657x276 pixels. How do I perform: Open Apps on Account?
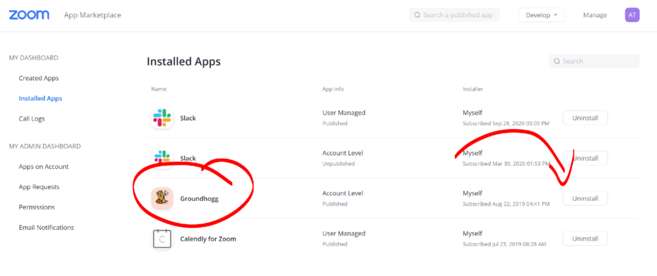coord(44,167)
